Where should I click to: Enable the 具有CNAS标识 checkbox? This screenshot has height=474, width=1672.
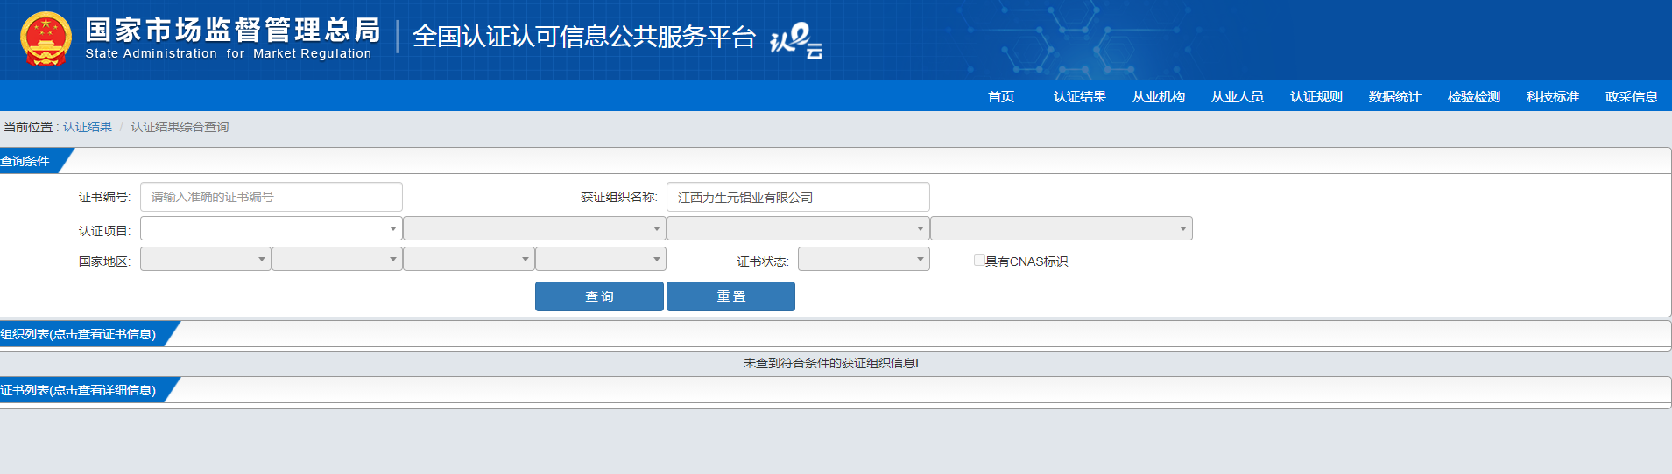point(979,261)
